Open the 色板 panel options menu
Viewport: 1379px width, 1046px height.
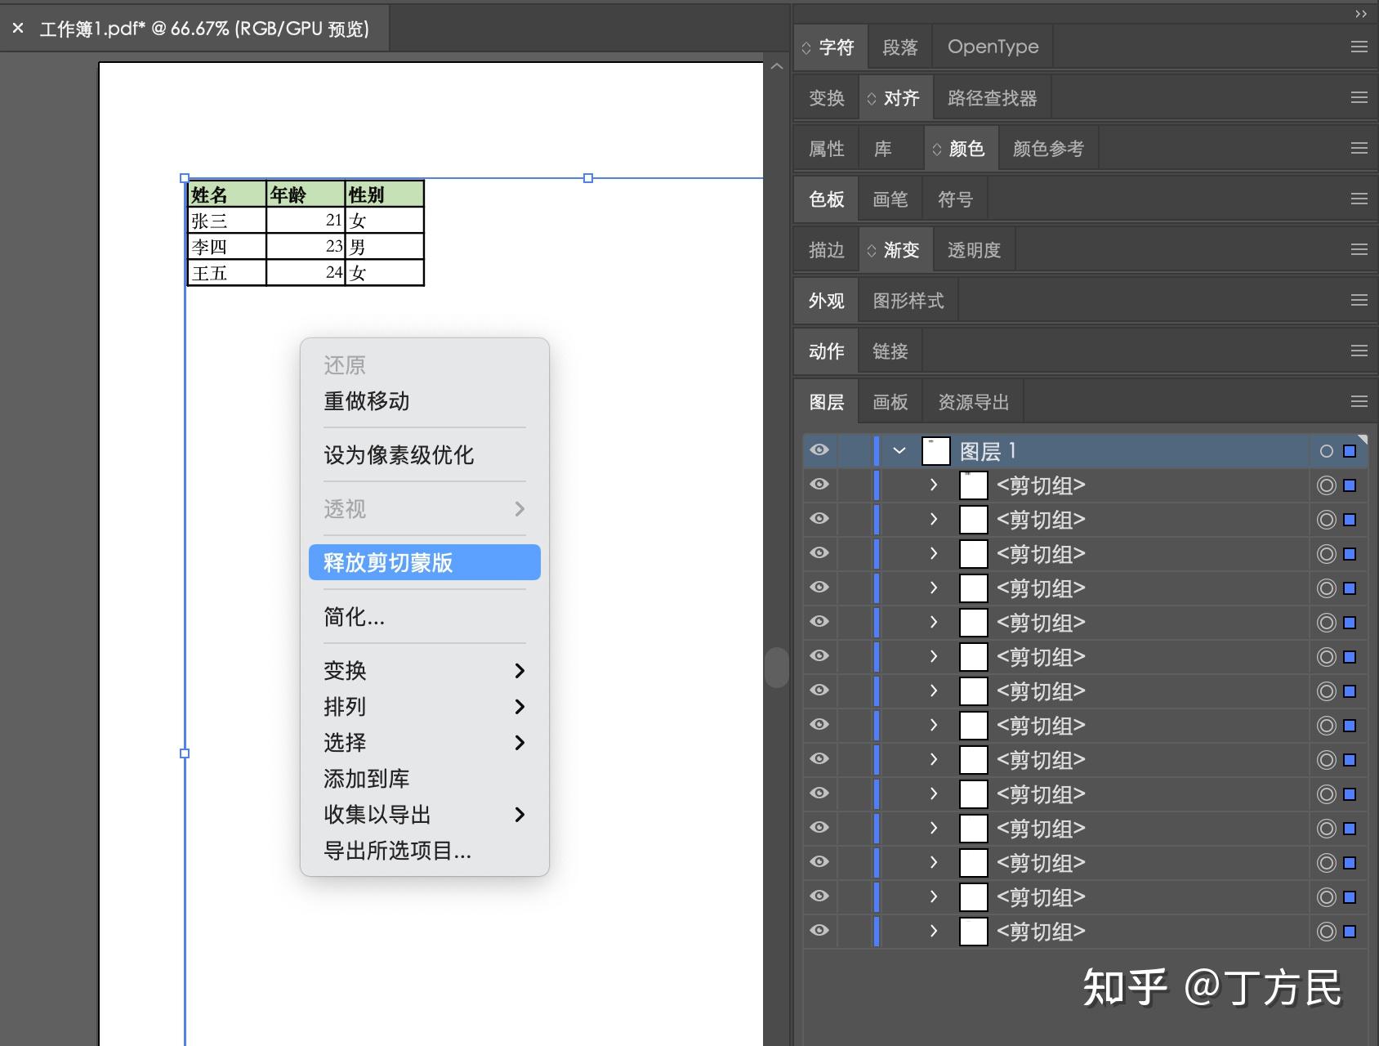pos(1359,199)
